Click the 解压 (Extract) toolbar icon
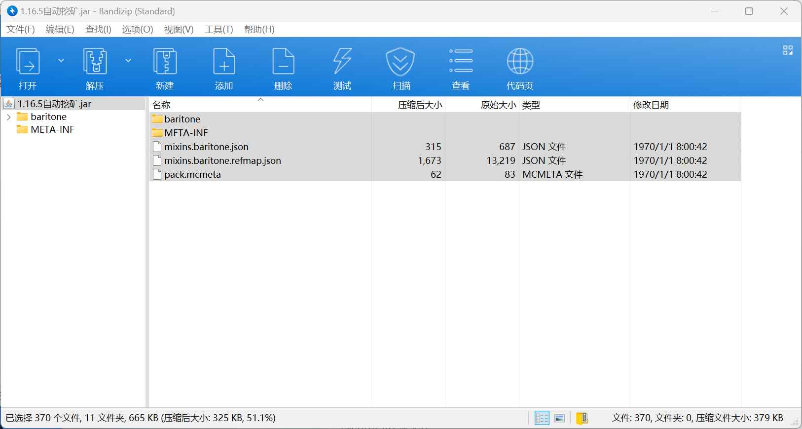Image resolution: width=802 pixels, height=429 pixels. pos(95,61)
